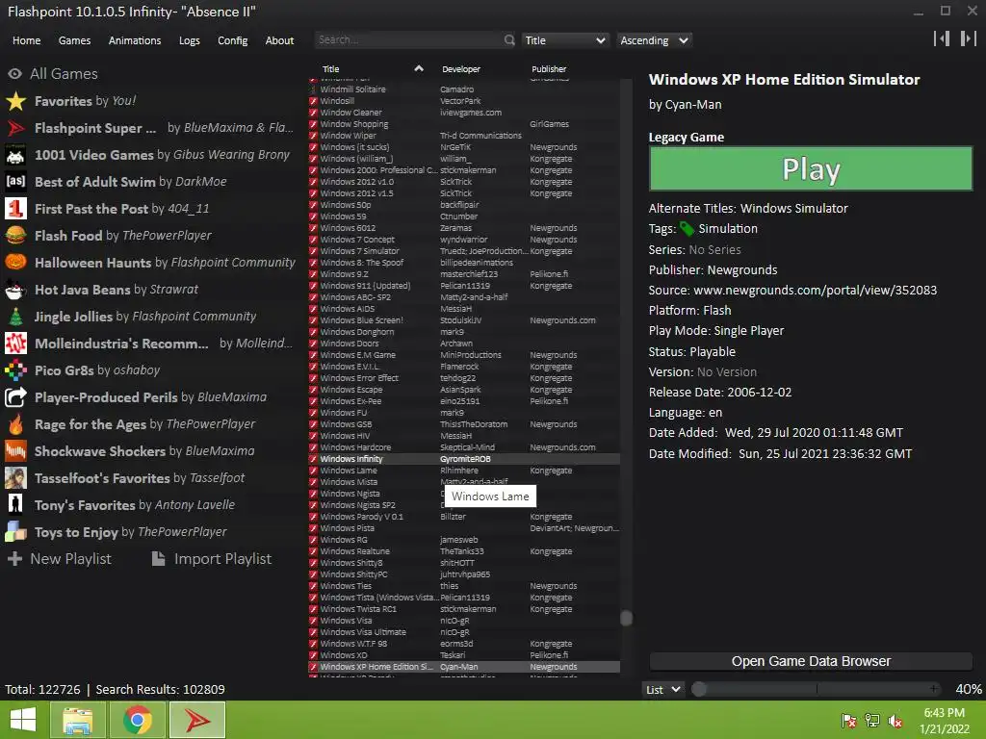Image resolution: width=986 pixels, height=739 pixels.
Task: Click Tony's Favorites playlist icon
Action: pyautogui.click(x=15, y=504)
